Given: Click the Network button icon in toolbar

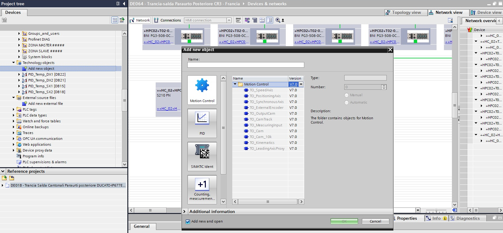Looking at the screenshot, I should tap(140, 20).
